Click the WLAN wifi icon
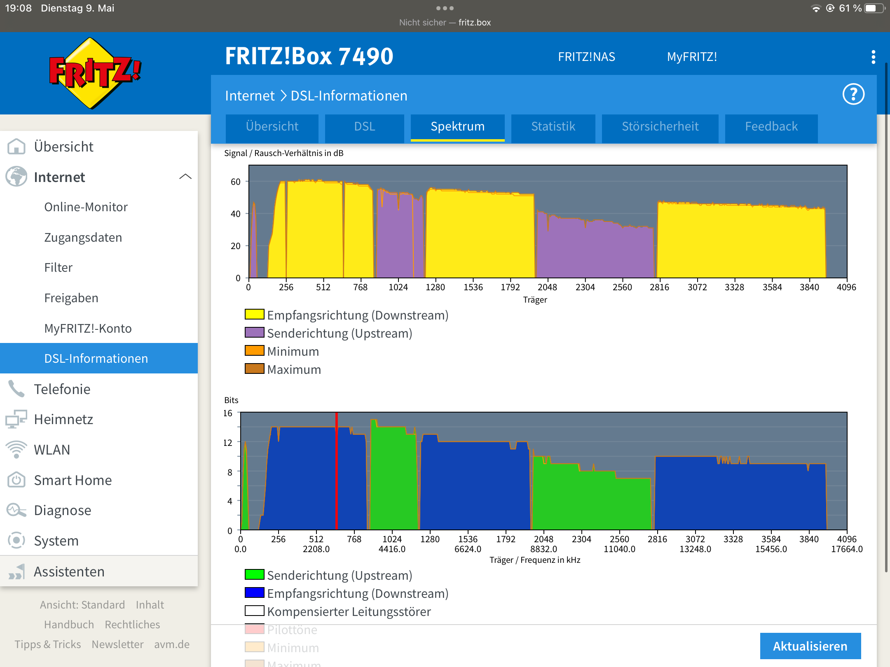This screenshot has width=890, height=667. pos(16,449)
